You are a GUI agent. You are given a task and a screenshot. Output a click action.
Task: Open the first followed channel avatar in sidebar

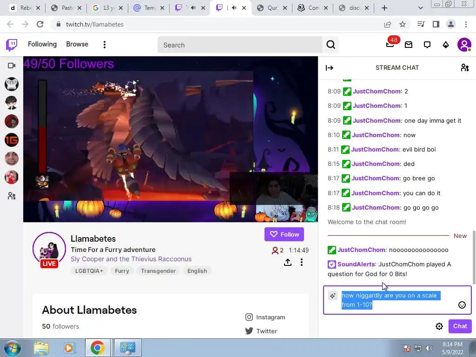pyautogui.click(x=12, y=84)
